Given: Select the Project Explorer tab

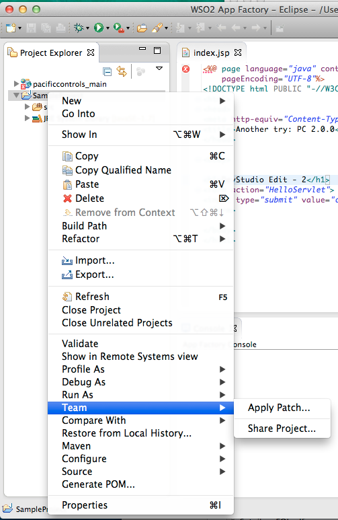Looking at the screenshot, I should (50, 52).
